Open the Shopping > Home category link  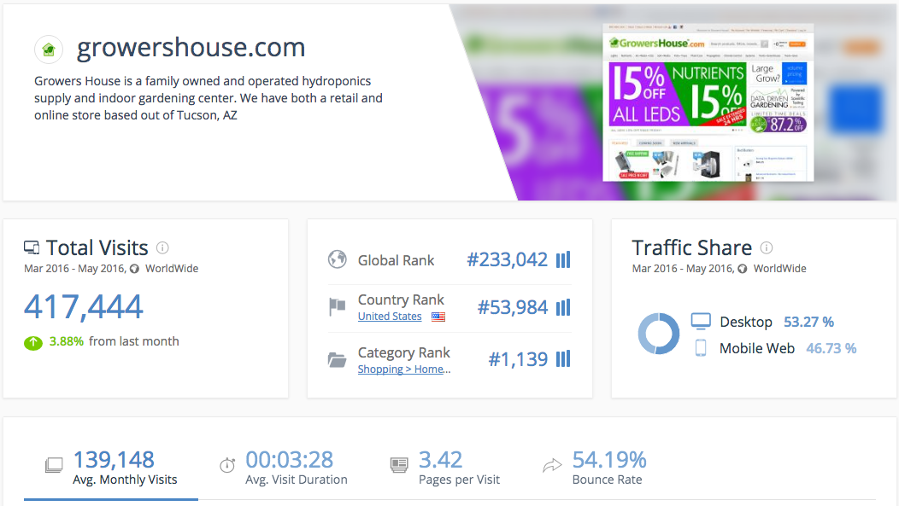pos(404,369)
